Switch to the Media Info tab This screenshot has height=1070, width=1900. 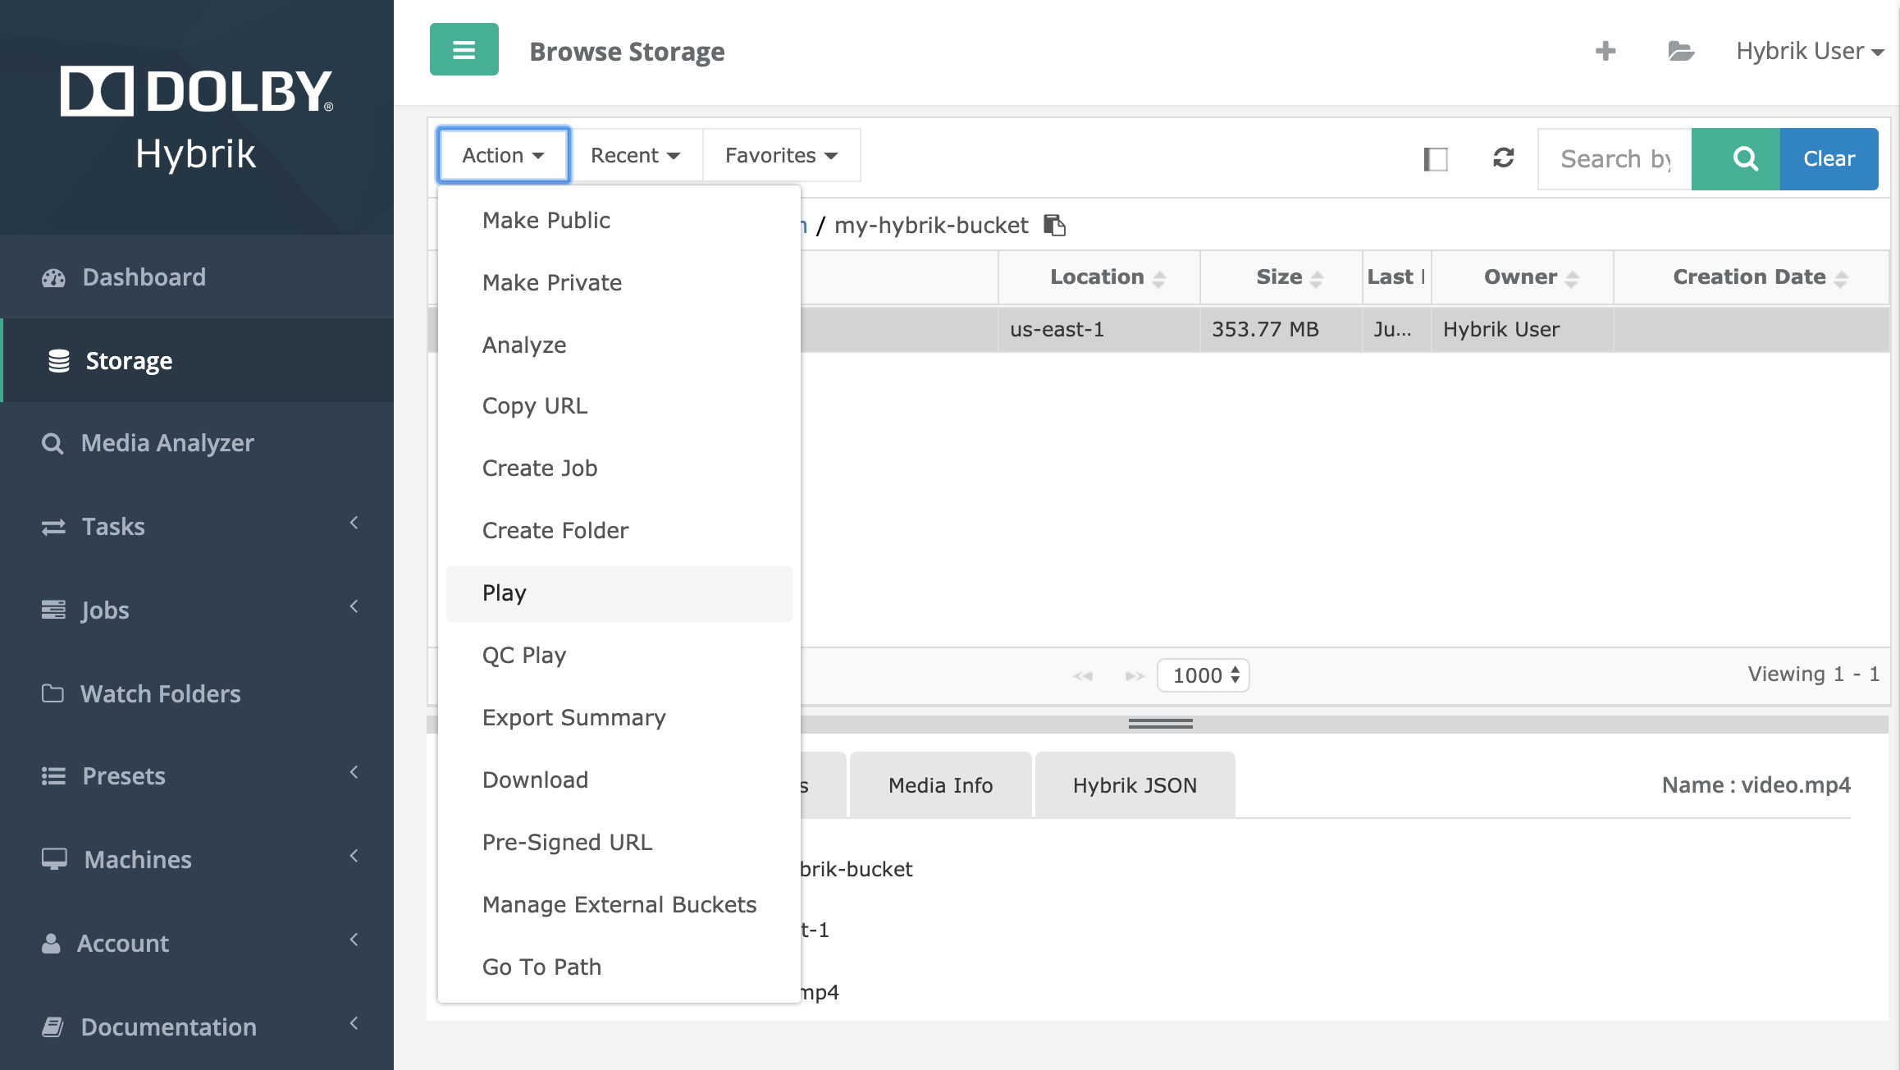pos(940,785)
